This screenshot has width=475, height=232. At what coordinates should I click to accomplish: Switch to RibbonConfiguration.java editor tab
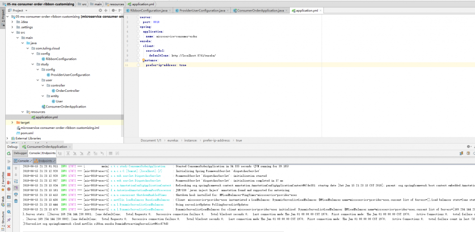coord(149,10)
